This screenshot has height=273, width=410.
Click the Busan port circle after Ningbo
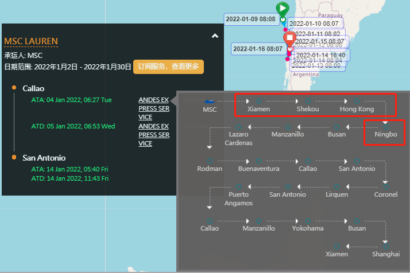pos(336,127)
